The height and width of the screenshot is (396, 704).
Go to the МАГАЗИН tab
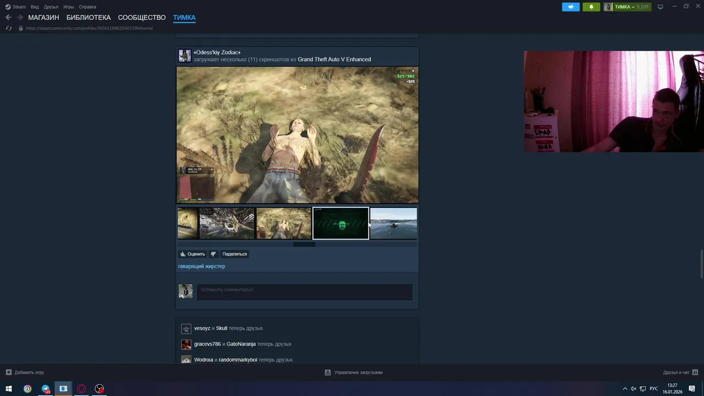tap(43, 18)
